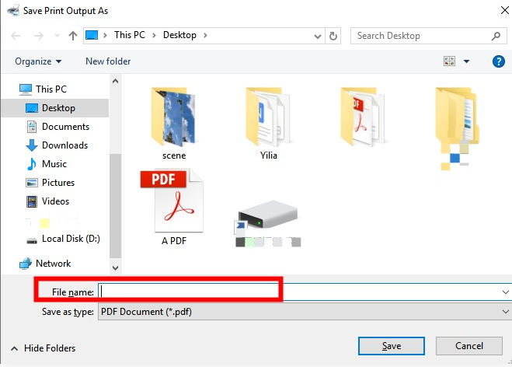
Task: Create a New folder
Action: pyautogui.click(x=108, y=61)
